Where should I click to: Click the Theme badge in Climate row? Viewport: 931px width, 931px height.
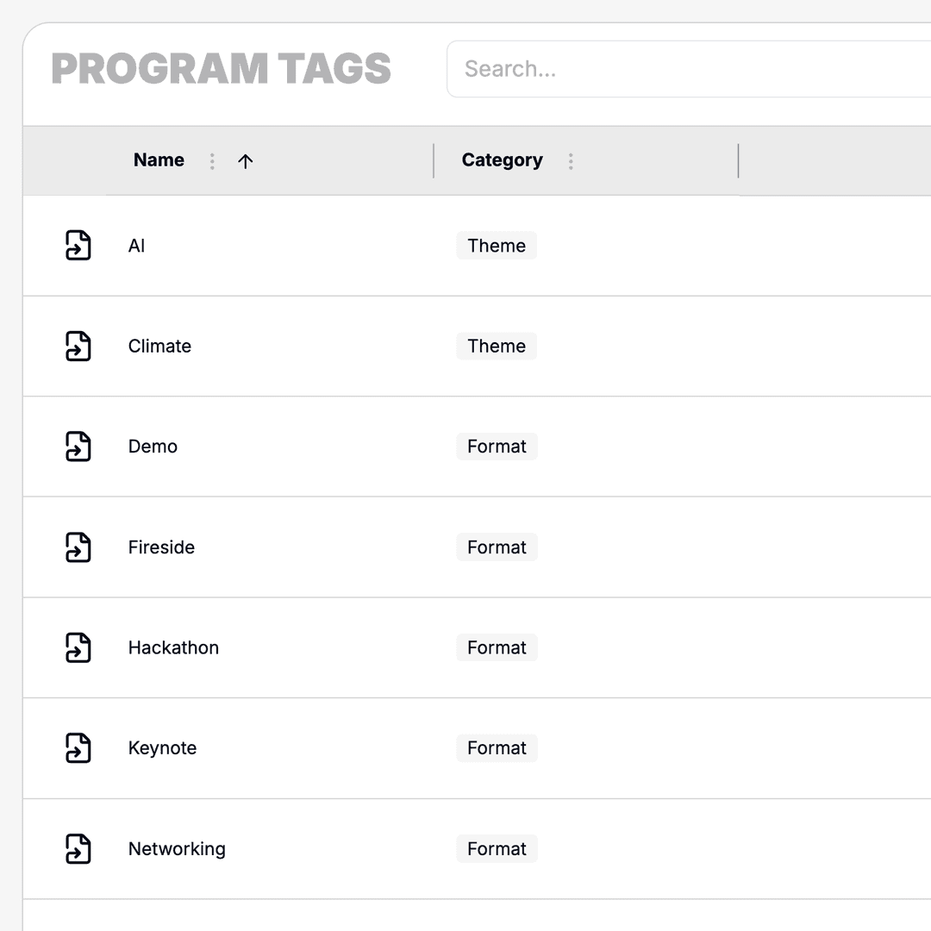point(497,347)
